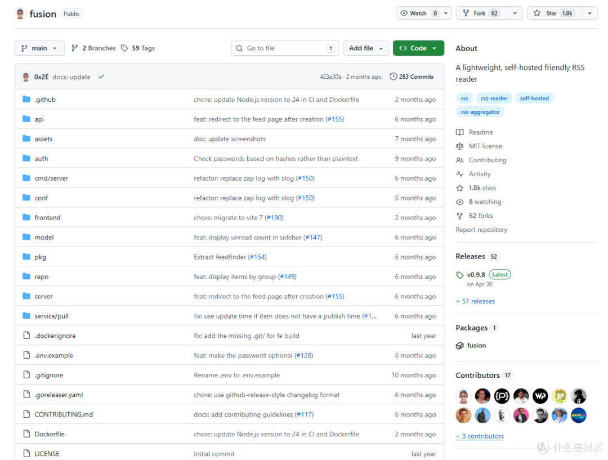Open the green Code dropdown
This screenshot has height=460, width=608.
(418, 48)
